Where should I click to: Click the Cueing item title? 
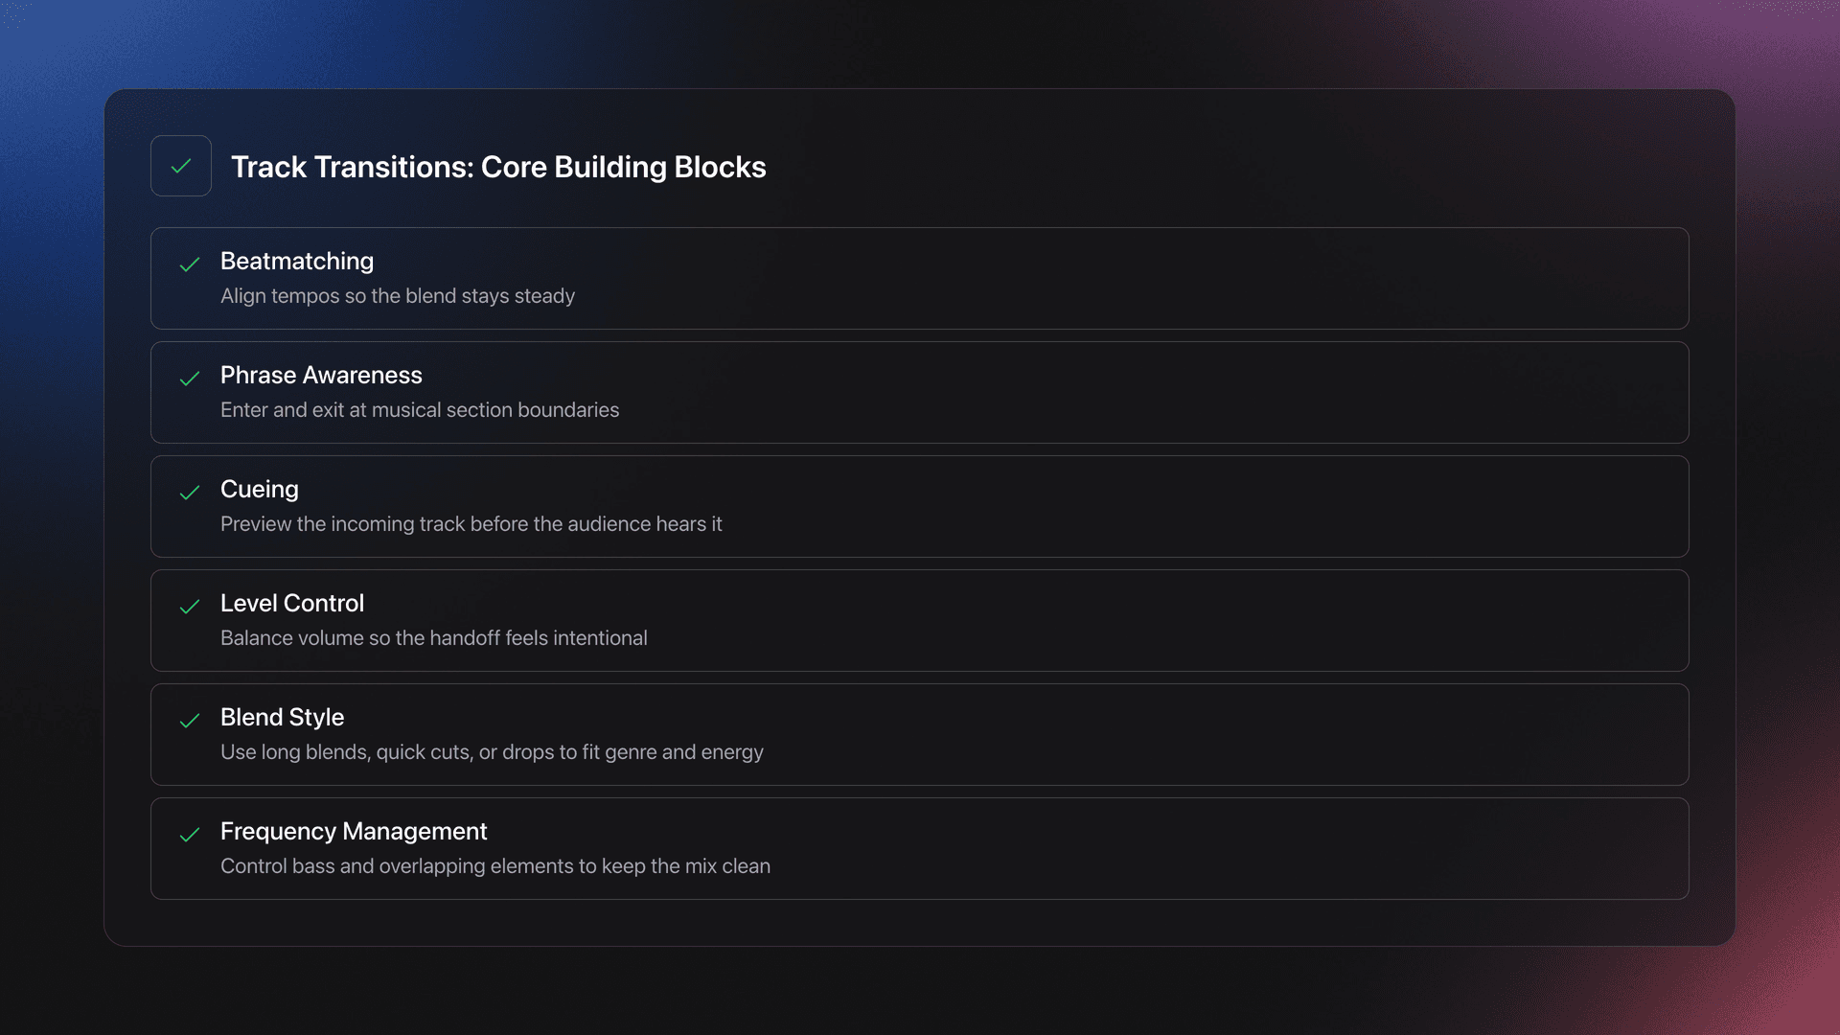click(260, 489)
